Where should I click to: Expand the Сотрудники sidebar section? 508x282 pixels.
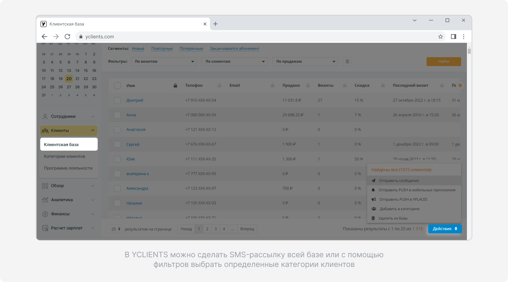[x=69, y=117]
